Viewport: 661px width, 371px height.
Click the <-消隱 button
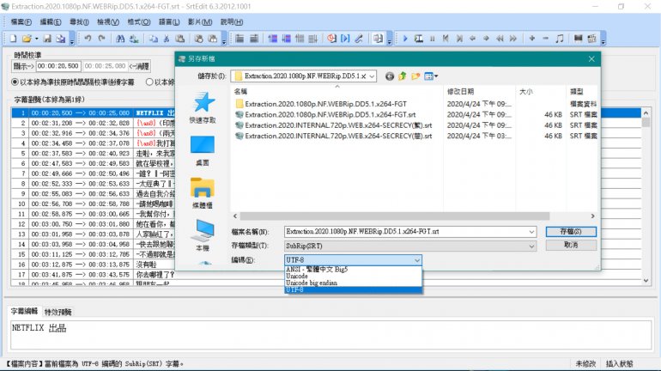[x=139, y=66]
